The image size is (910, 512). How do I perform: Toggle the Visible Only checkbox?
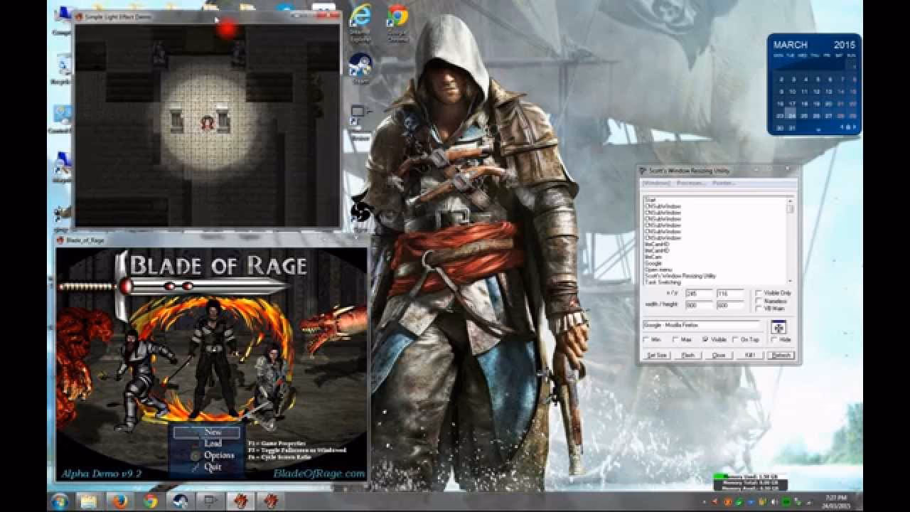759,293
